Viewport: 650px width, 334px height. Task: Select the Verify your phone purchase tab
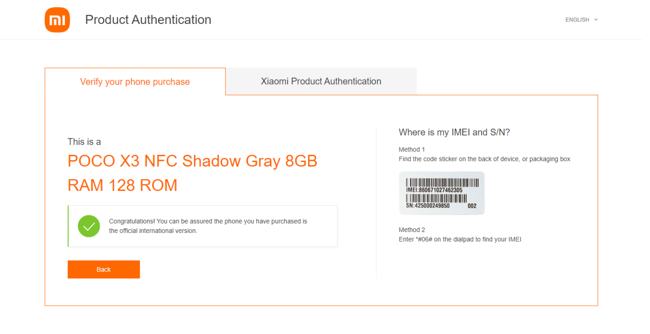135,82
